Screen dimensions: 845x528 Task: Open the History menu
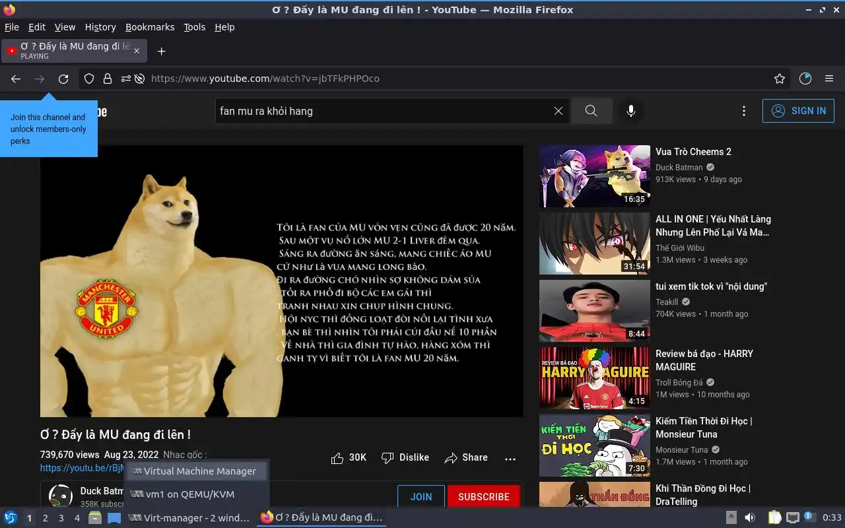click(x=100, y=27)
